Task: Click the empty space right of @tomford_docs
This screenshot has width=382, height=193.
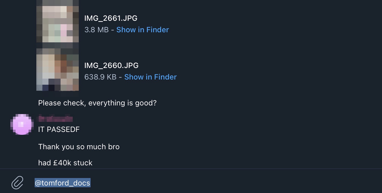Action: tap(231, 183)
